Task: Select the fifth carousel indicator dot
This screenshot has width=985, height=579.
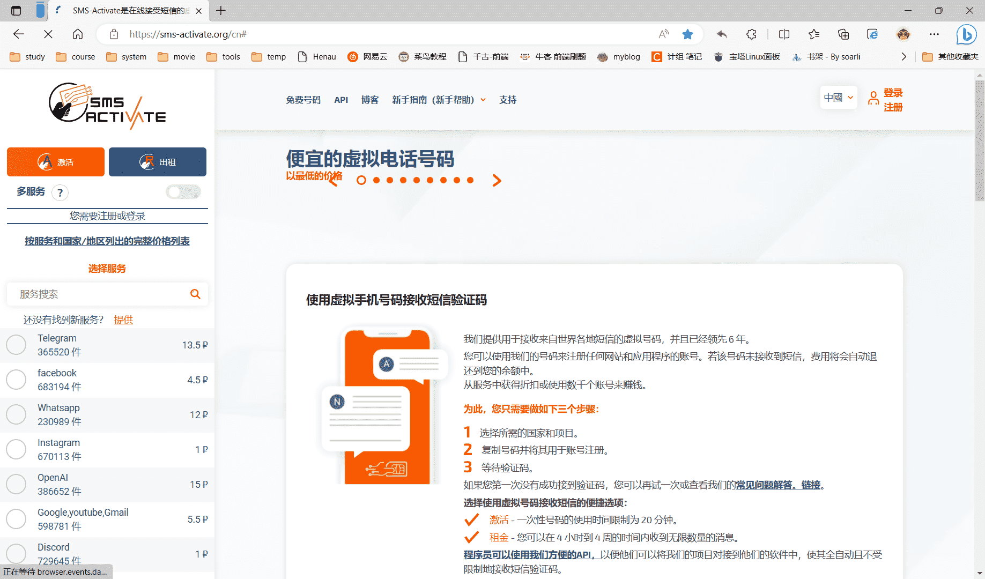Action: pyautogui.click(x=417, y=180)
